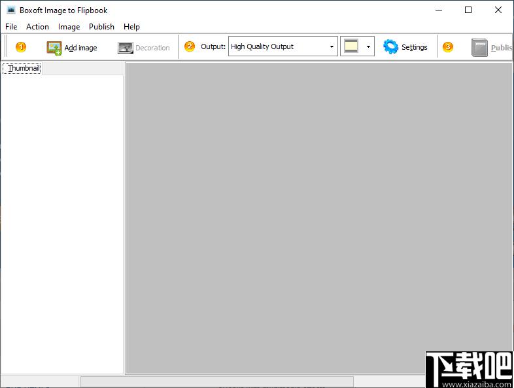Expand the template layout dropdown arrow
Screen dimensions: 514x388
pos(368,46)
